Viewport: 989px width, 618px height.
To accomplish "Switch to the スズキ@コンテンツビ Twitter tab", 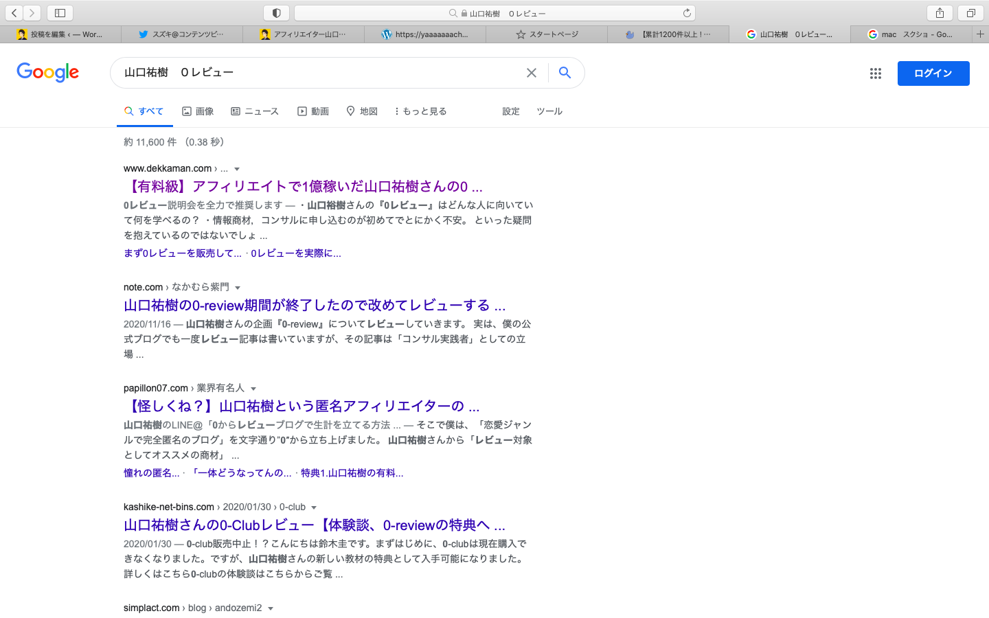I will (182, 34).
